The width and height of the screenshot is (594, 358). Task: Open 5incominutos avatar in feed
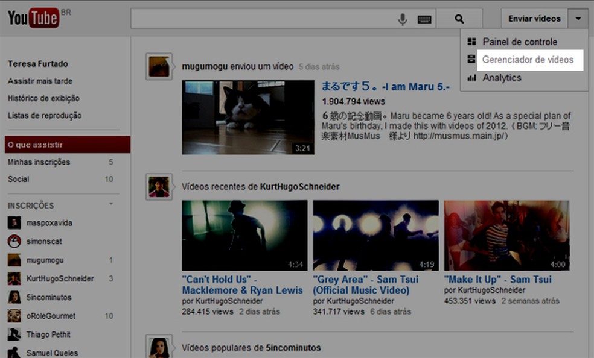[159, 347]
